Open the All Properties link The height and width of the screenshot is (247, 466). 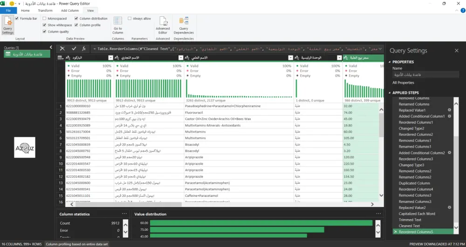(x=403, y=83)
